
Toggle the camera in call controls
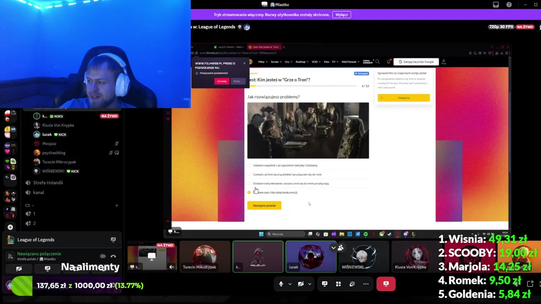point(301,284)
